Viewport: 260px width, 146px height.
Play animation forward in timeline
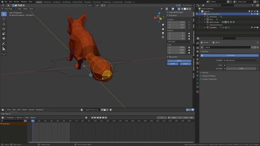click(x=100, y=118)
